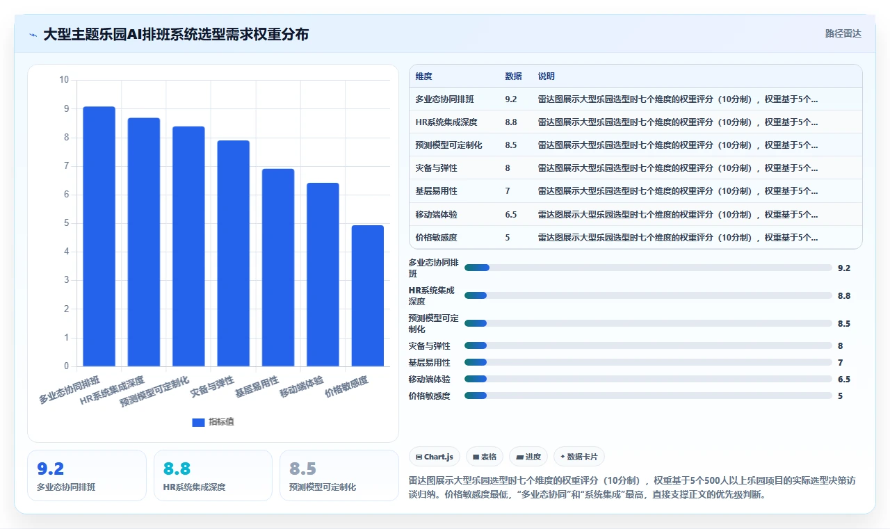Select the 多业态协同排班 table row cell
Screen dimensions: 890x529
pyautogui.click(x=445, y=99)
